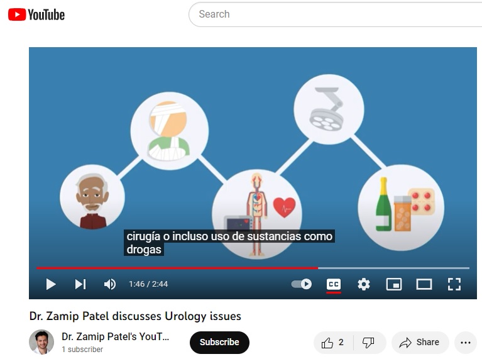Dislike the video
This screenshot has height=359, width=482.
pos(369,343)
